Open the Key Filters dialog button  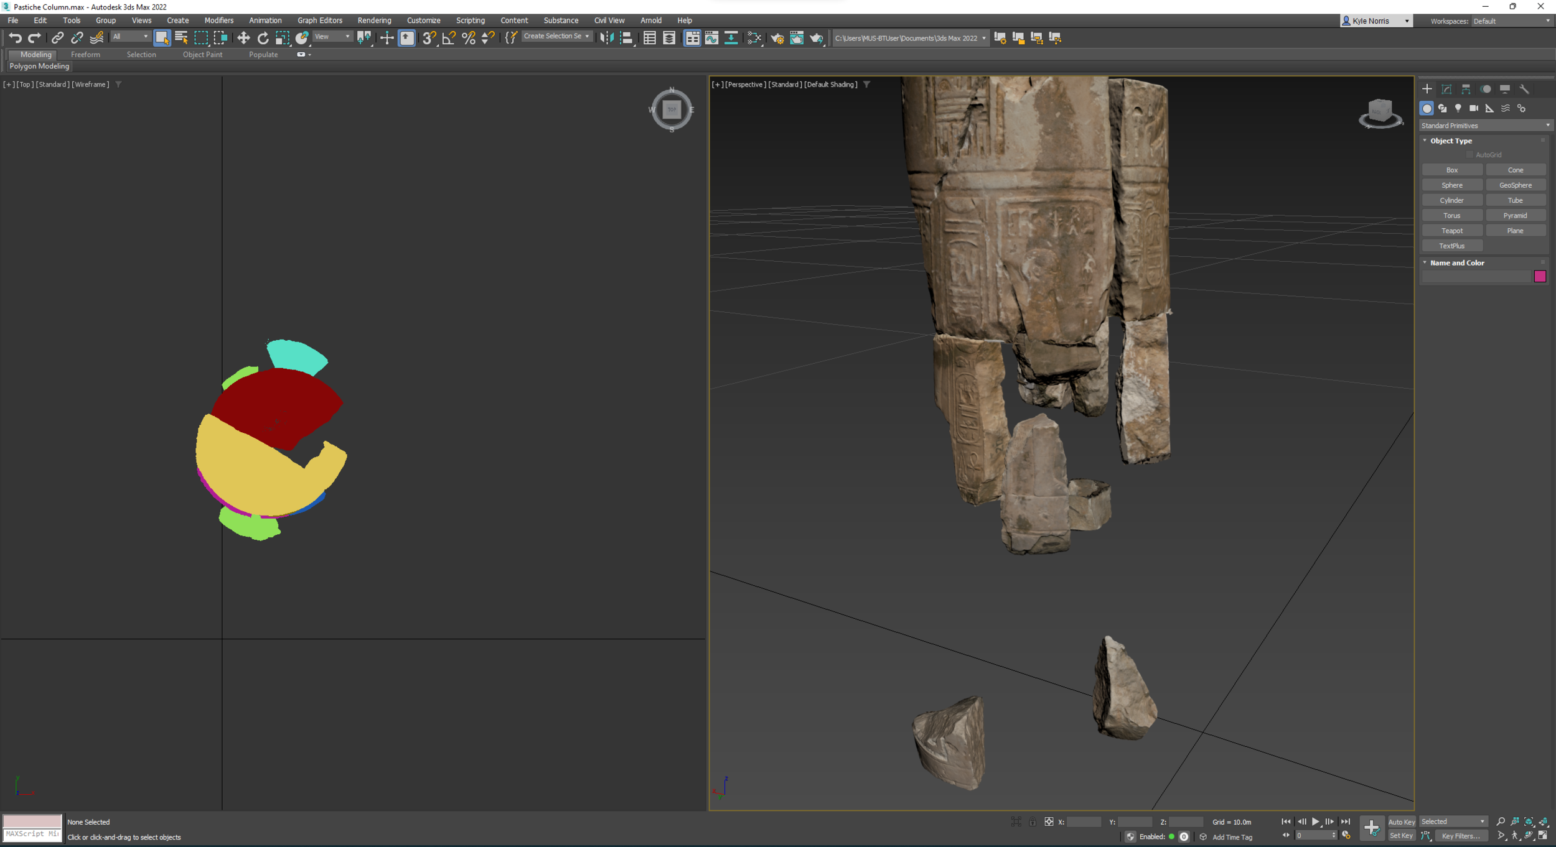[x=1460, y=836]
